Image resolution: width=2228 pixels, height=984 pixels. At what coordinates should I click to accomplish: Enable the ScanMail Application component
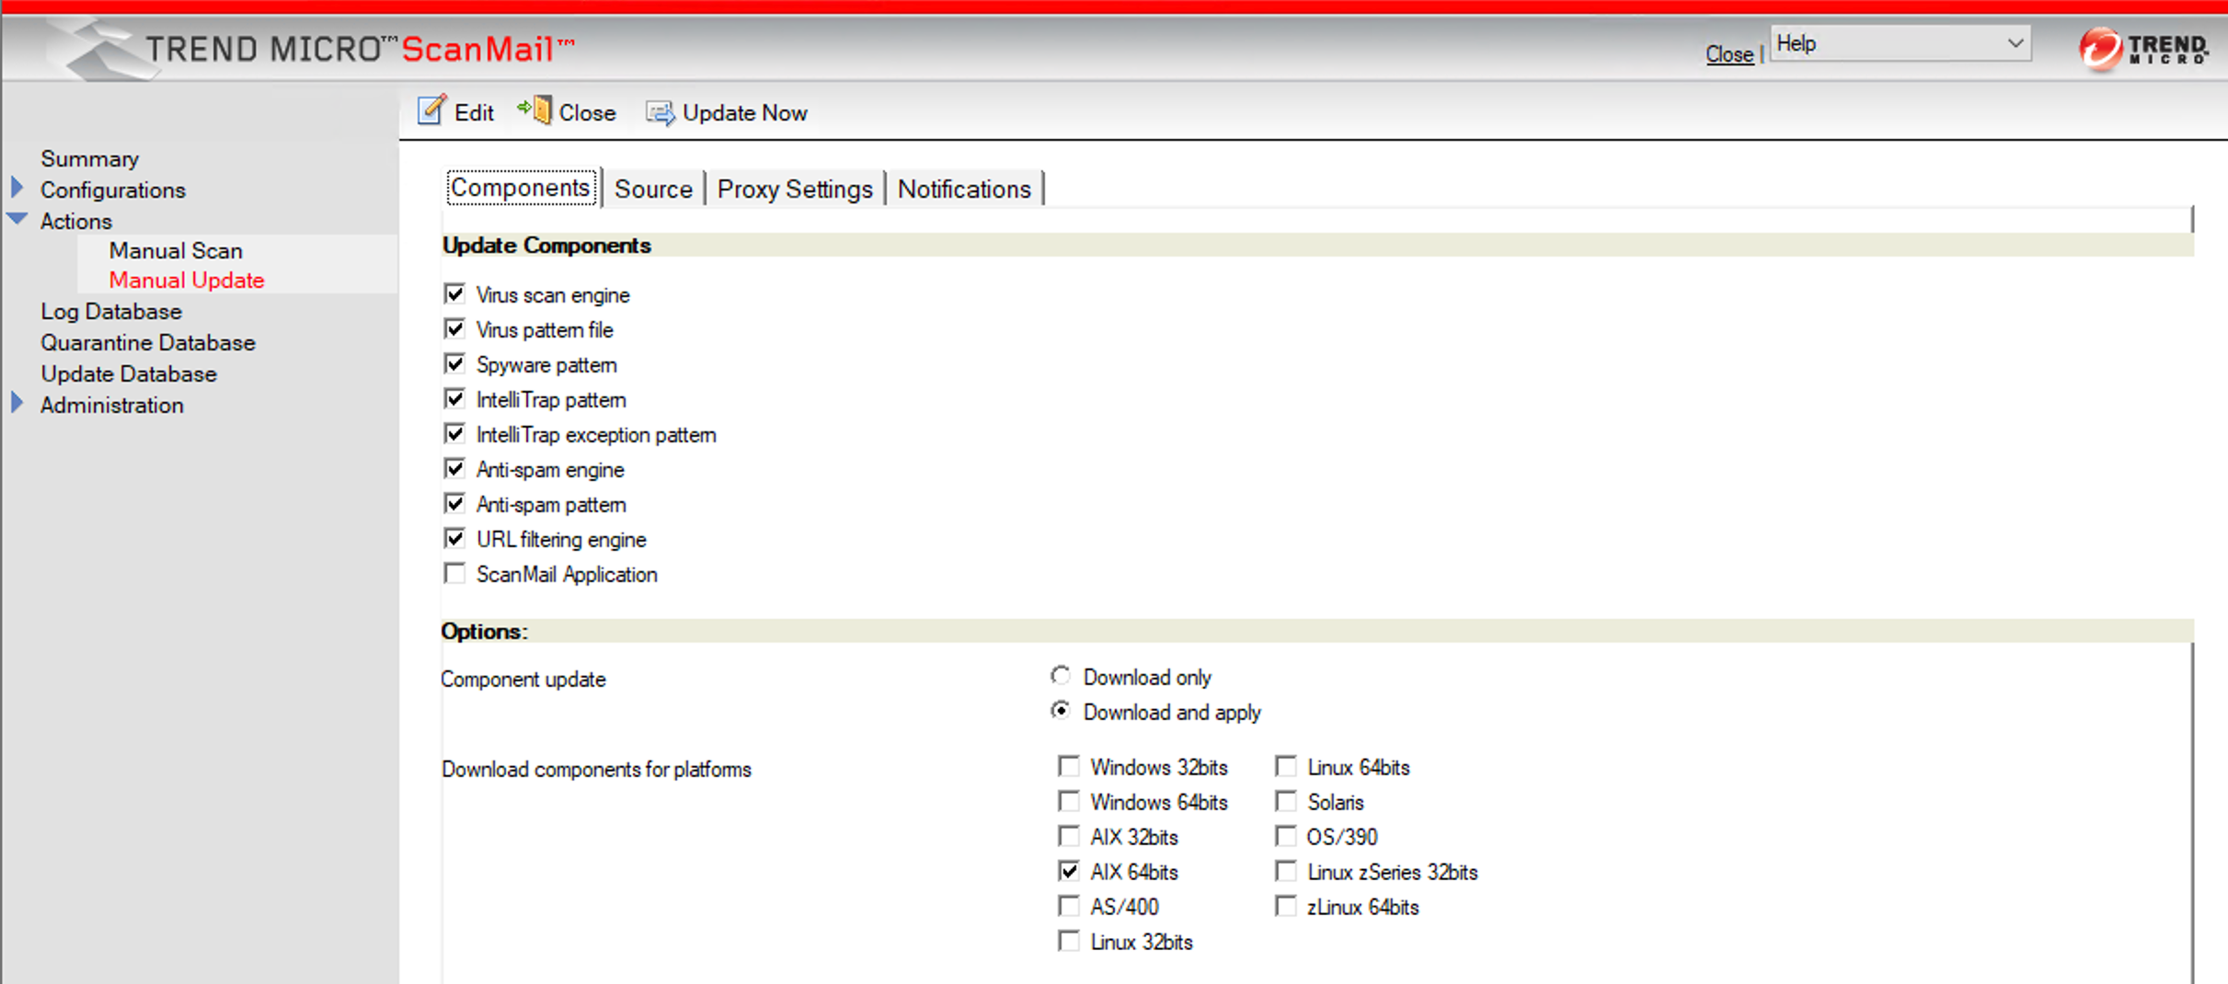point(454,573)
